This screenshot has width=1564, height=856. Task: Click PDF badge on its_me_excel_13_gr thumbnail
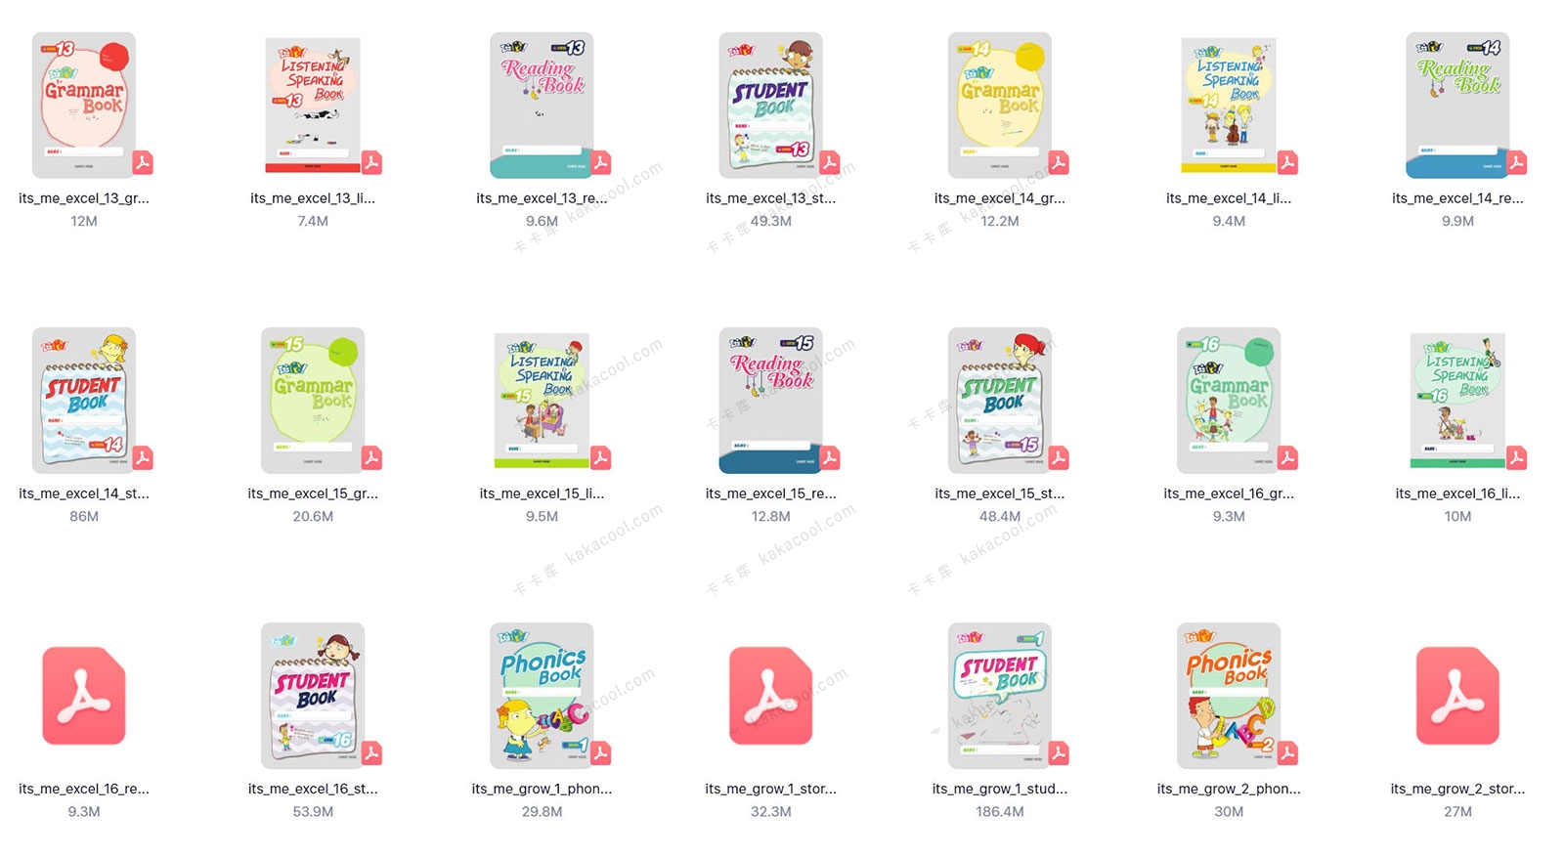143,162
